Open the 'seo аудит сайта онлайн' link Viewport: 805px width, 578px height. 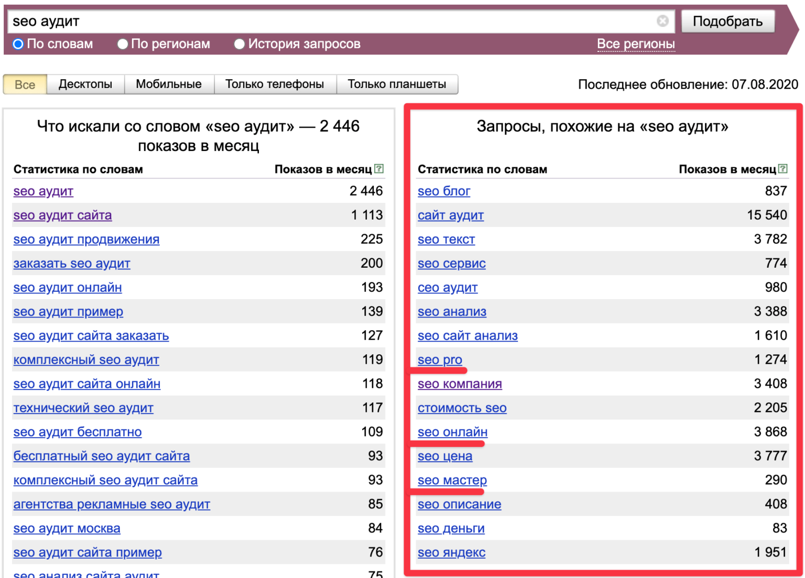point(87,384)
